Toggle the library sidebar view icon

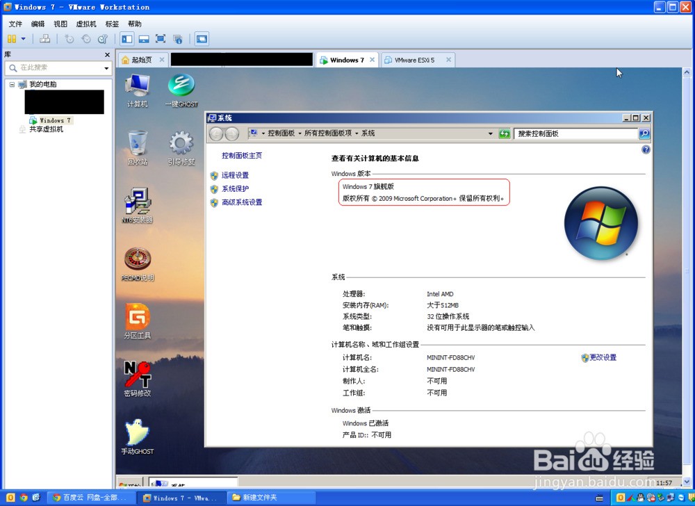click(x=127, y=39)
